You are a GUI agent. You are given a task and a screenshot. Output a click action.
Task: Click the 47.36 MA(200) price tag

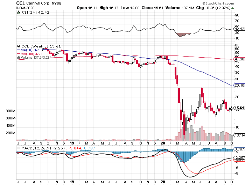point(239,59)
